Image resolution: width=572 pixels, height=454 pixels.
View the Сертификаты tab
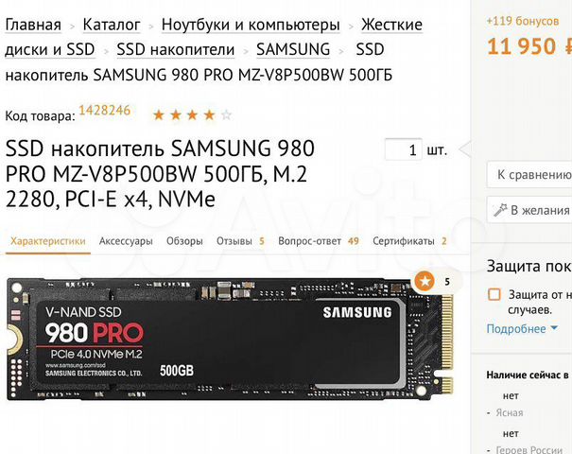pos(409,241)
